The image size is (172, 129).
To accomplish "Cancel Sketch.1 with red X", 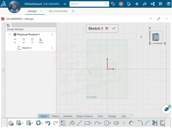I will 107,28.
